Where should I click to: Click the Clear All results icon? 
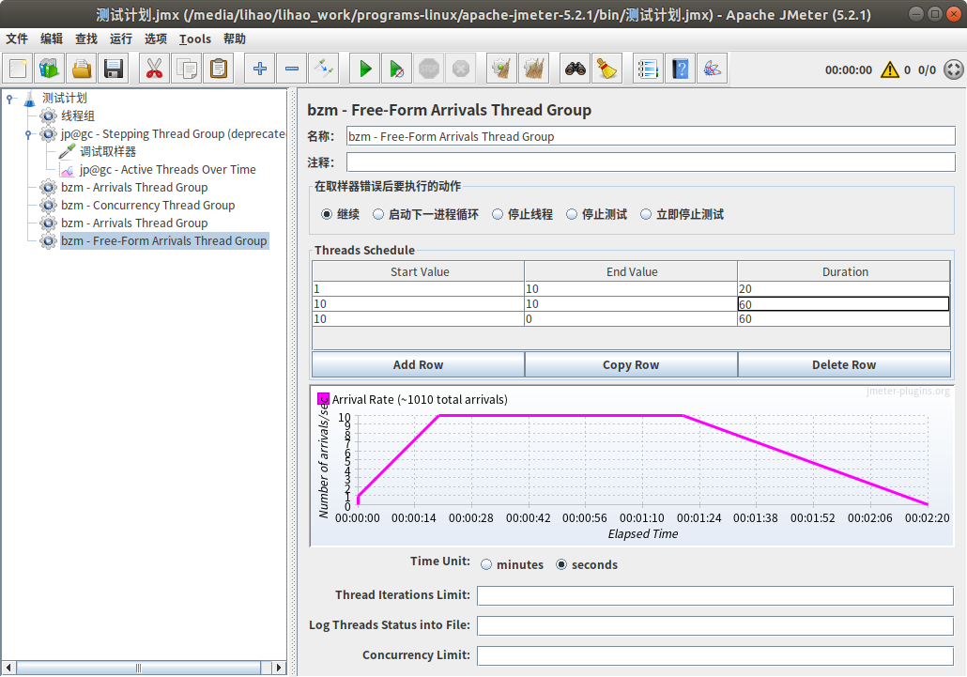click(x=533, y=69)
